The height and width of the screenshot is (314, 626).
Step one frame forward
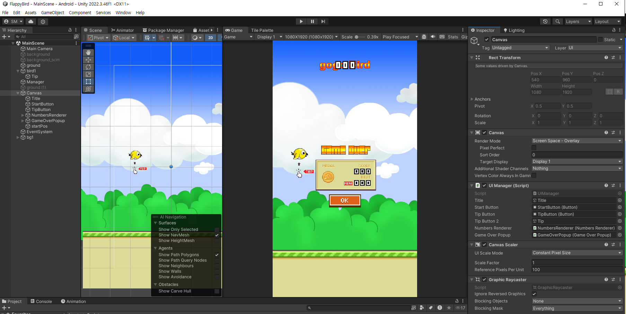(x=323, y=21)
